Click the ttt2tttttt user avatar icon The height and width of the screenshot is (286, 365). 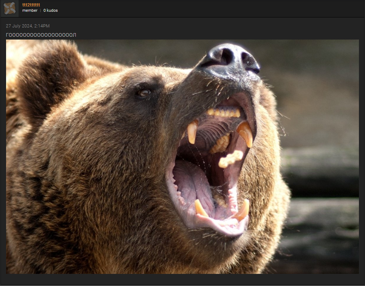(10, 8)
